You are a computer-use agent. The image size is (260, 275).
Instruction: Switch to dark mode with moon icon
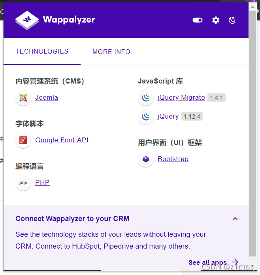232,20
